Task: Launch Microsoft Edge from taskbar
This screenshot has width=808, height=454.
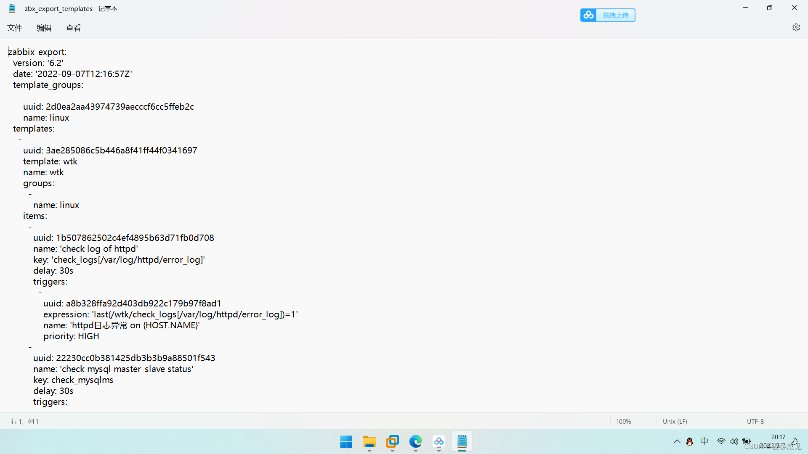Action: pyautogui.click(x=416, y=442)
